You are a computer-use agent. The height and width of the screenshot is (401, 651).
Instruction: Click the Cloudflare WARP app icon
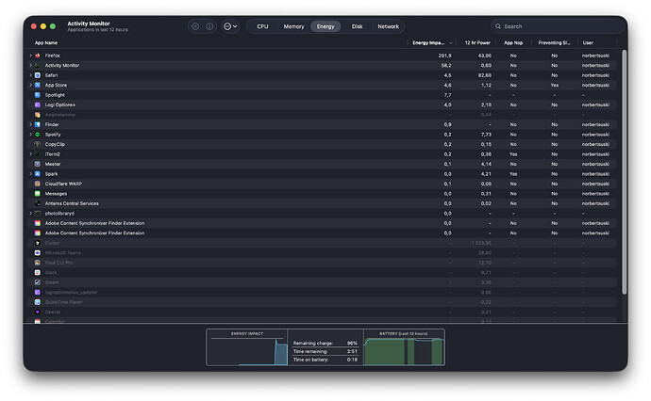coord(38,184)
